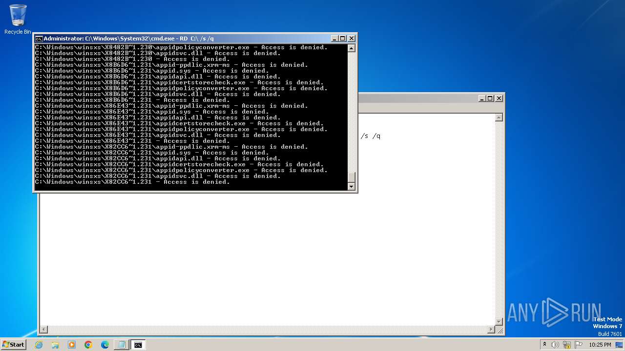The height and width of the screenshot is (351, 625).
Task: Click the cmd window scrollbar thumb
Action: point(351,177)
